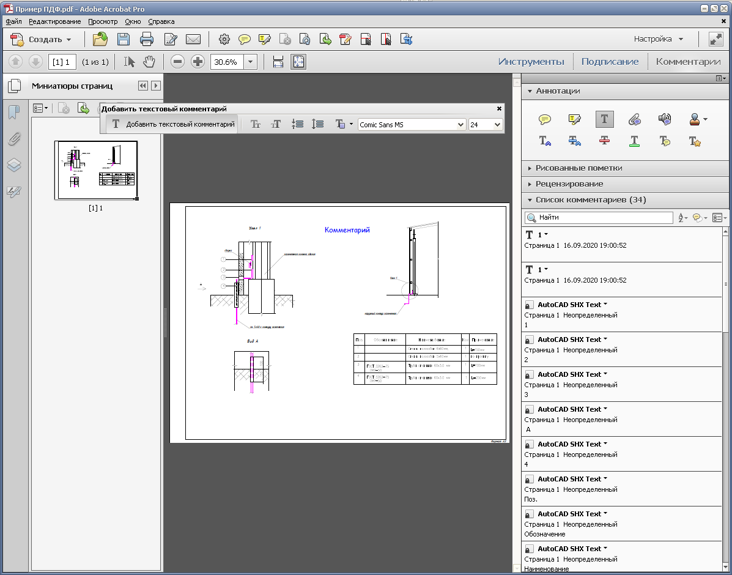
Task: Select the sticky note annotation tool
Action: [x=544, y=119]
